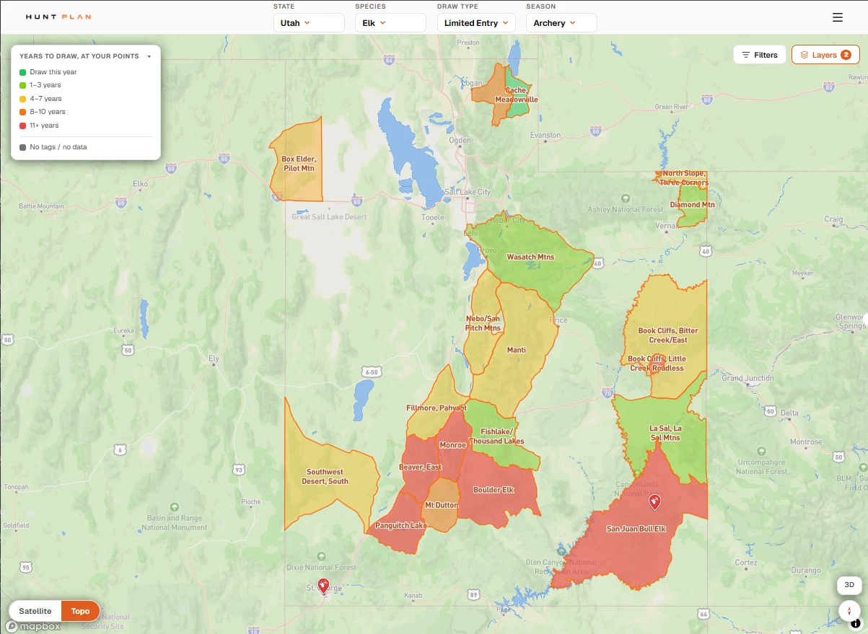
Task: Select the Panguitch Lake unit
Action: coord(401,525)
